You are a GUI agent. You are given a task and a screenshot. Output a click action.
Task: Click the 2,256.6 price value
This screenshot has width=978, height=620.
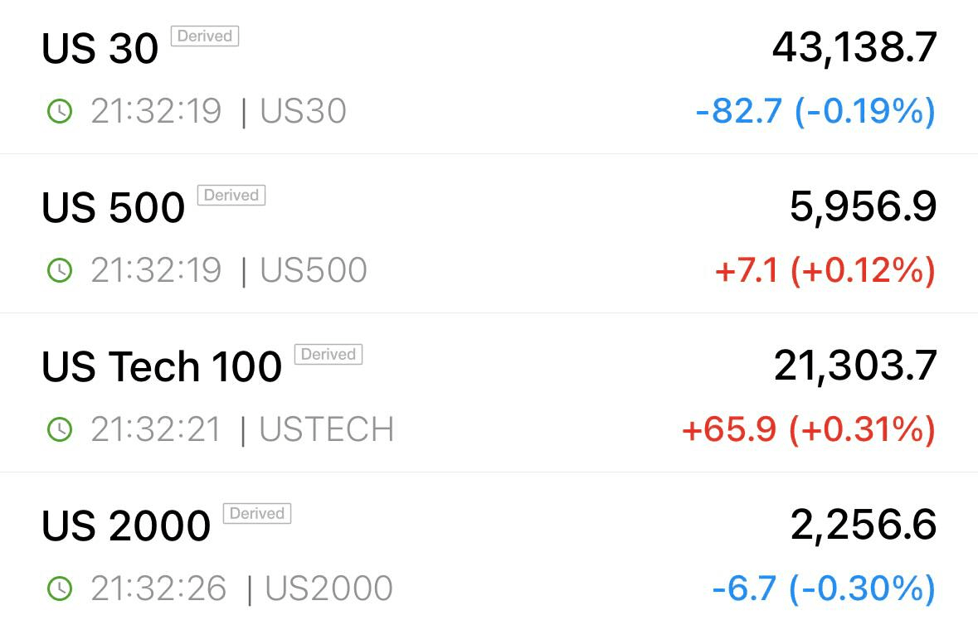tap(864, 526)
